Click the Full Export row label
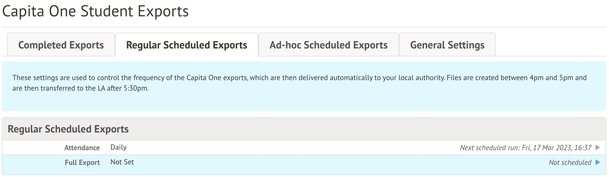This screenshot has width=609, height=177. pyautogui.click(x=82, y=163)
